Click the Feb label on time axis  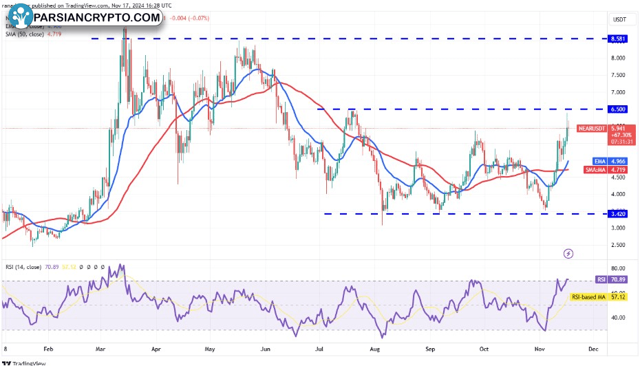[48, 349]
